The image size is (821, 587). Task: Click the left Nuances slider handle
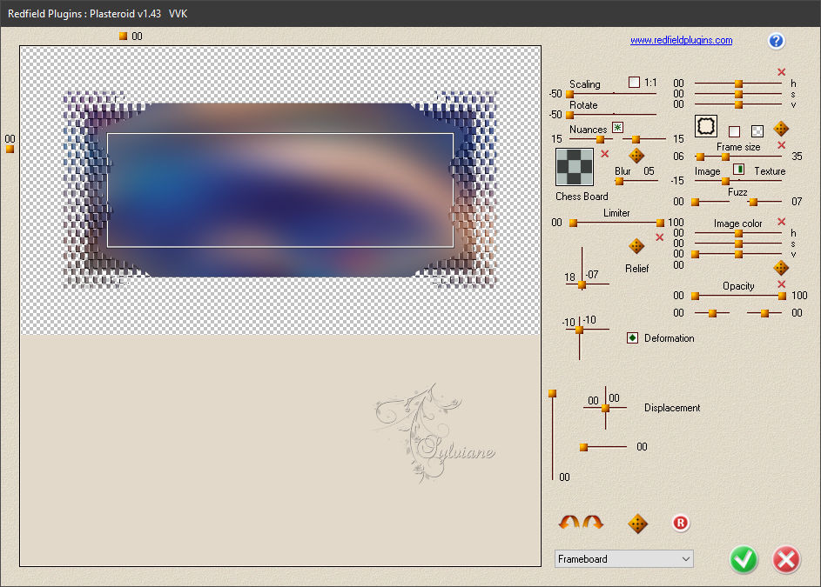(600, 140)
